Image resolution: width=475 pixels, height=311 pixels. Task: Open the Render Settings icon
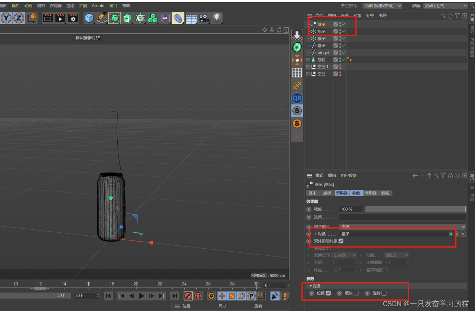[x=73, y=18]
